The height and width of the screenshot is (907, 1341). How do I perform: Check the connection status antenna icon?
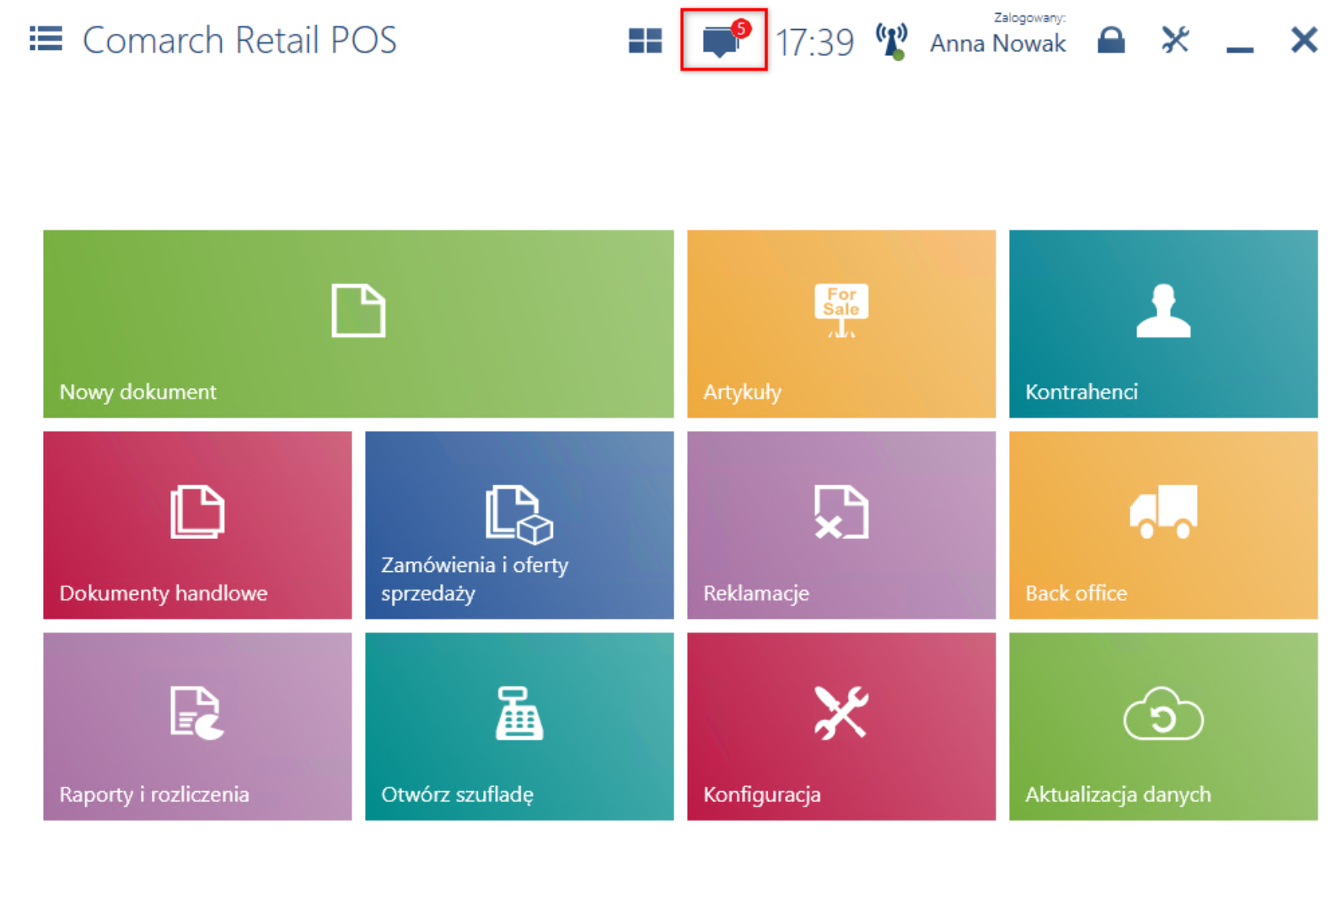pos(892,41)
